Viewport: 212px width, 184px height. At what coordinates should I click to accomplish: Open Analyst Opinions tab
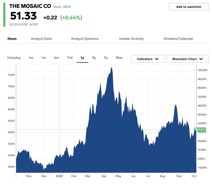pyautogui.click(x=85, y=39)
